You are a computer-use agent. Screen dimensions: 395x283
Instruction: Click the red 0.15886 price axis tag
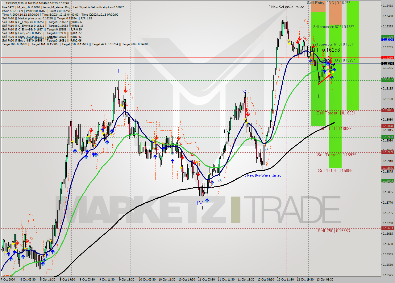[387, 168]
